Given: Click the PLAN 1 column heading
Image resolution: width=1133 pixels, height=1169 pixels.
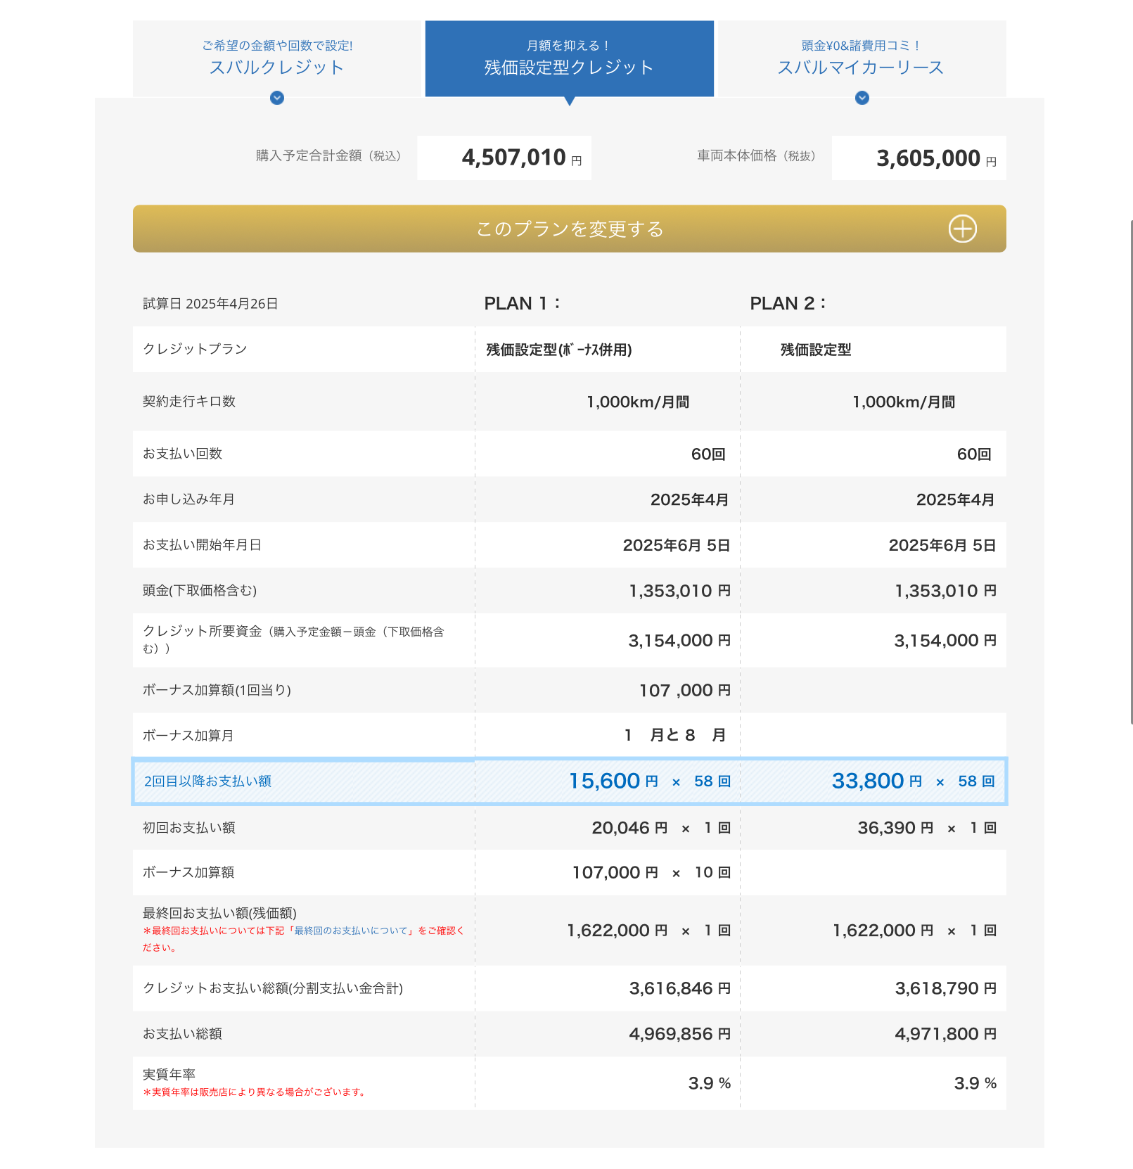Looking at the screenshot, I should [522, 303].
